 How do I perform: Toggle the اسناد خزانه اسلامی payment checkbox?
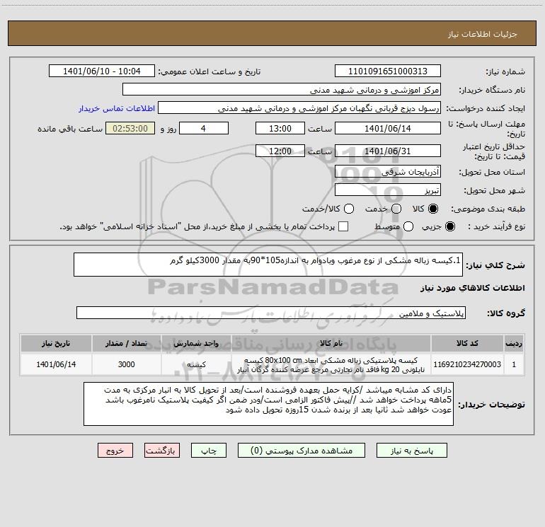[x=343, y=226]
